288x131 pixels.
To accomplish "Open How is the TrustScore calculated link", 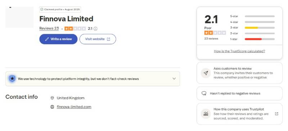I will click(239, 51).
